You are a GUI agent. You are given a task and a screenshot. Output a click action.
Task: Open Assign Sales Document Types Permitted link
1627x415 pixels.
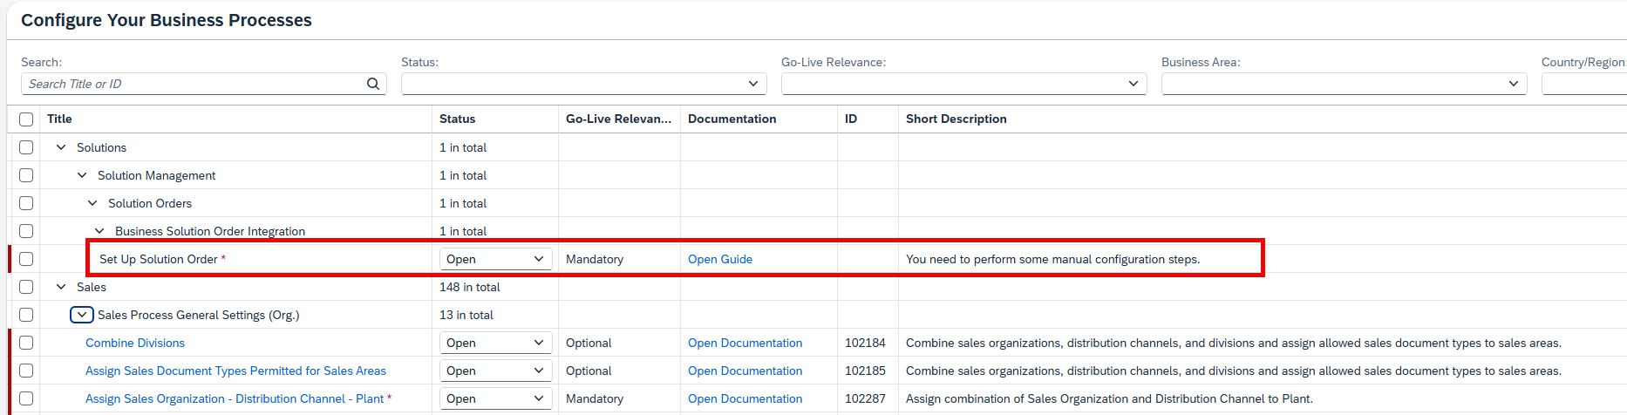235,371
